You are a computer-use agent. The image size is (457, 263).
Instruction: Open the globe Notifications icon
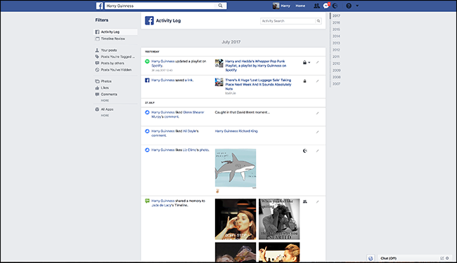[x=335, y=6]
